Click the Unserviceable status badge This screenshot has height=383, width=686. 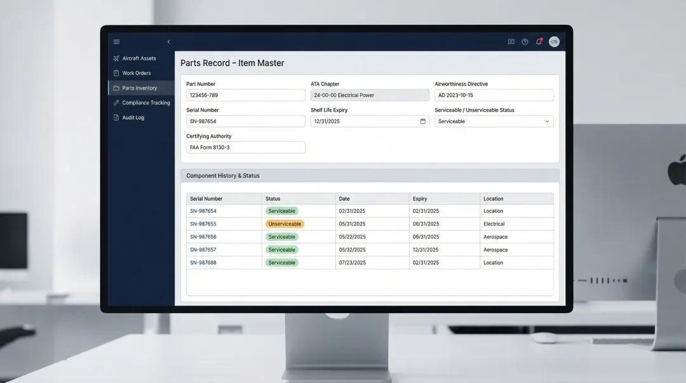pos(285,224)
